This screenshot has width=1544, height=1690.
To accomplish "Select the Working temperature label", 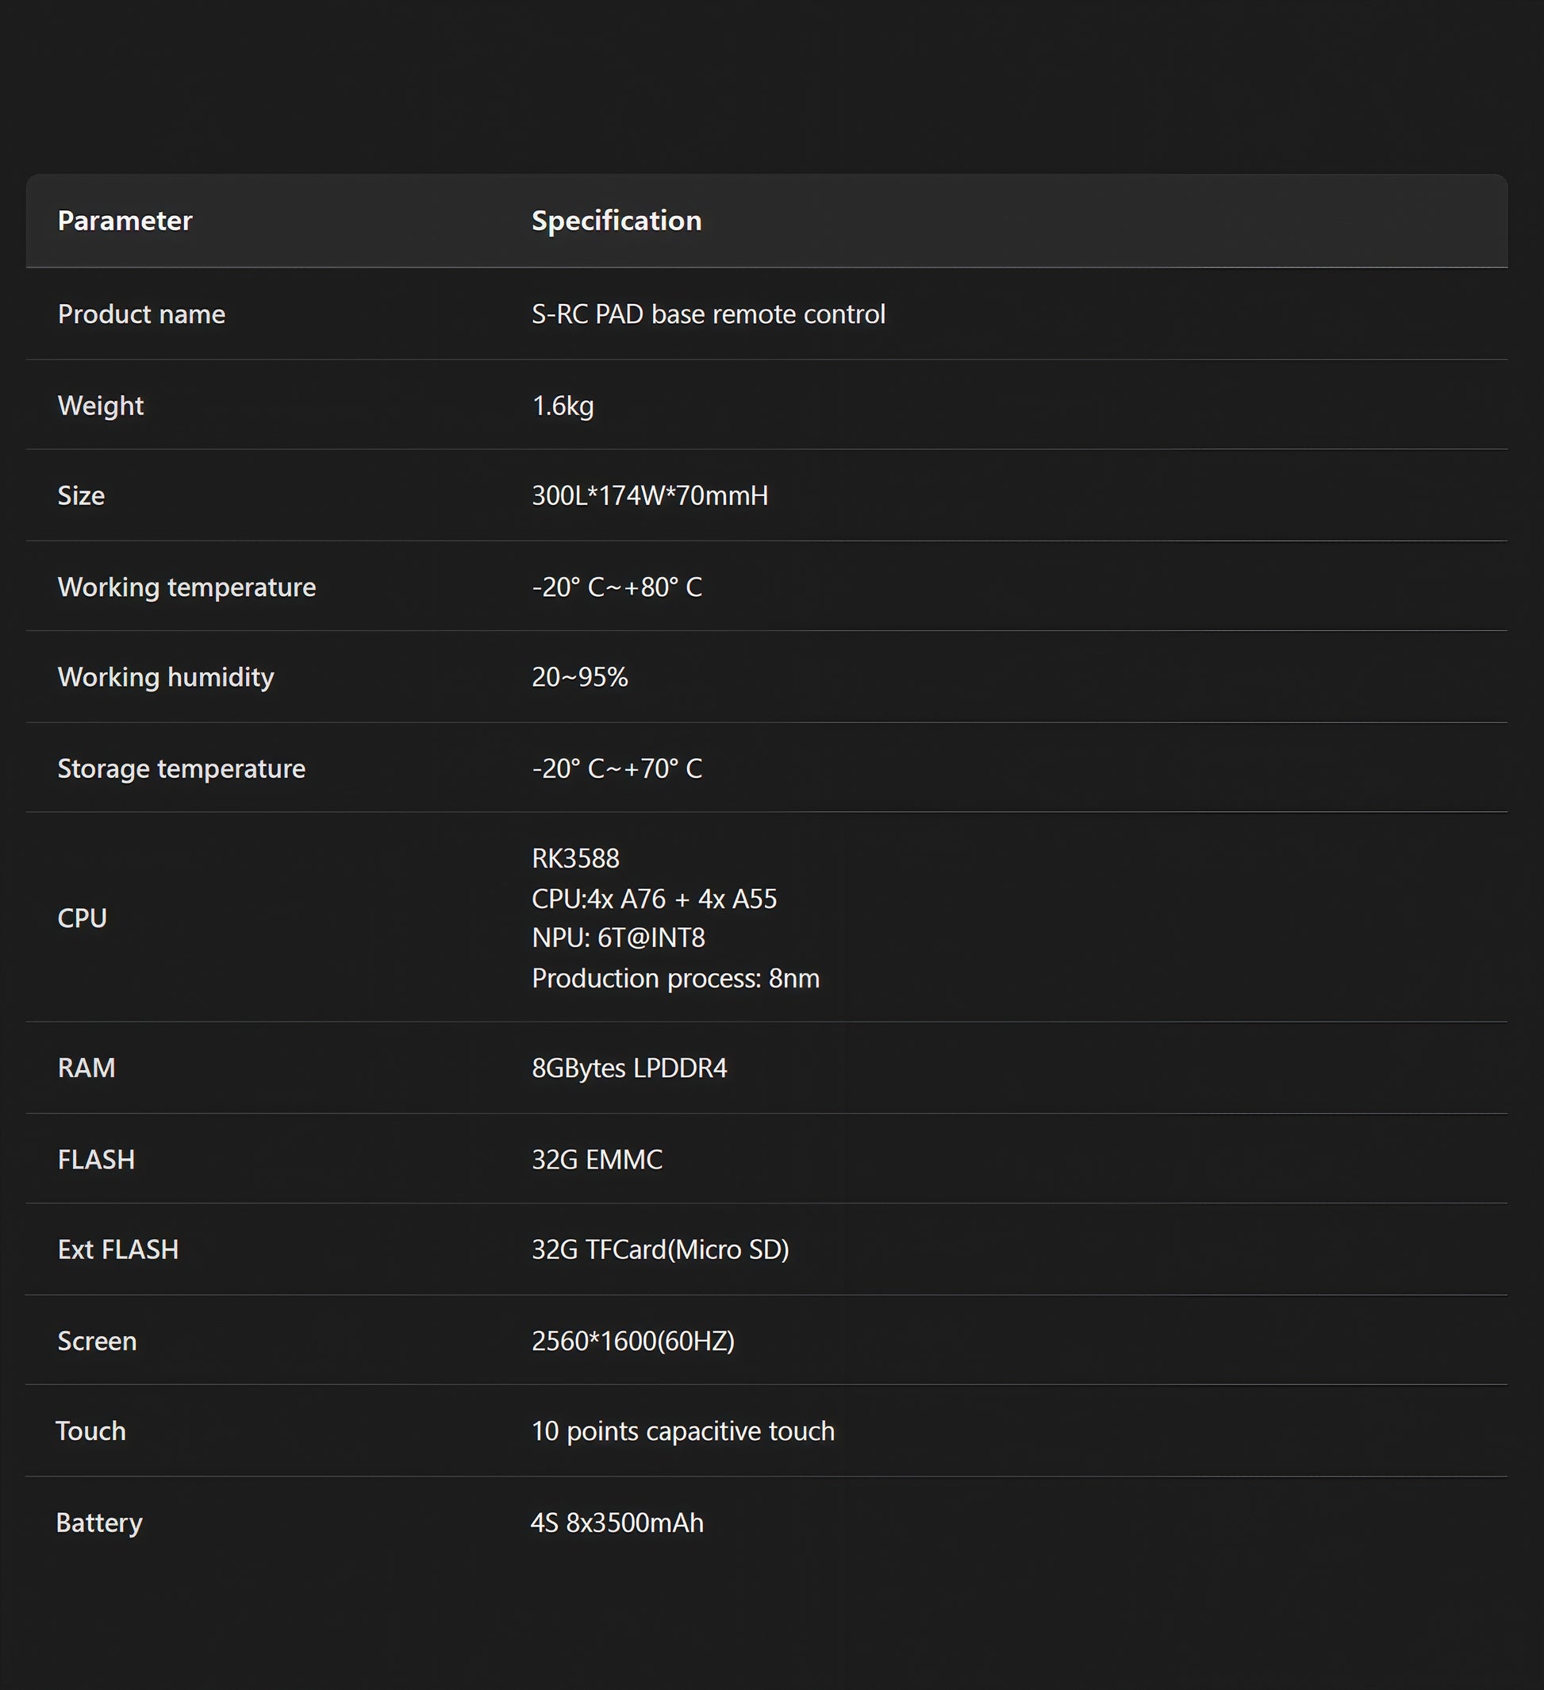I will [x=186, y=587].
